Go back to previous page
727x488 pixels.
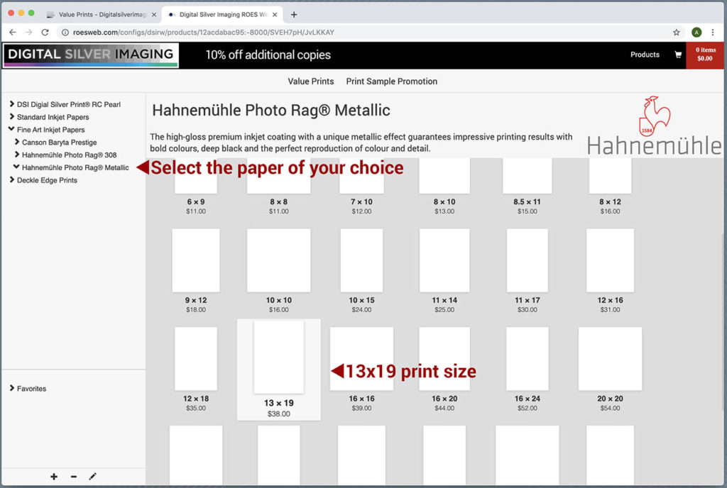point(13,33)
